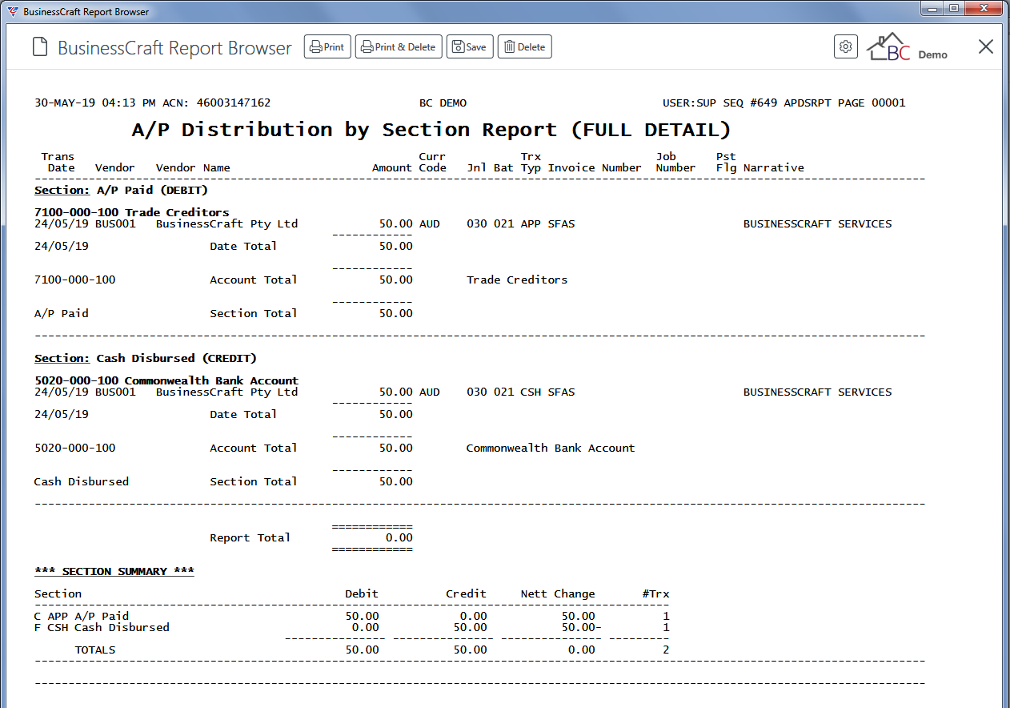
Task: Click BusinessCraft Pty Ltd in the A/P Paid section
Action: click(x=226, y=224)
